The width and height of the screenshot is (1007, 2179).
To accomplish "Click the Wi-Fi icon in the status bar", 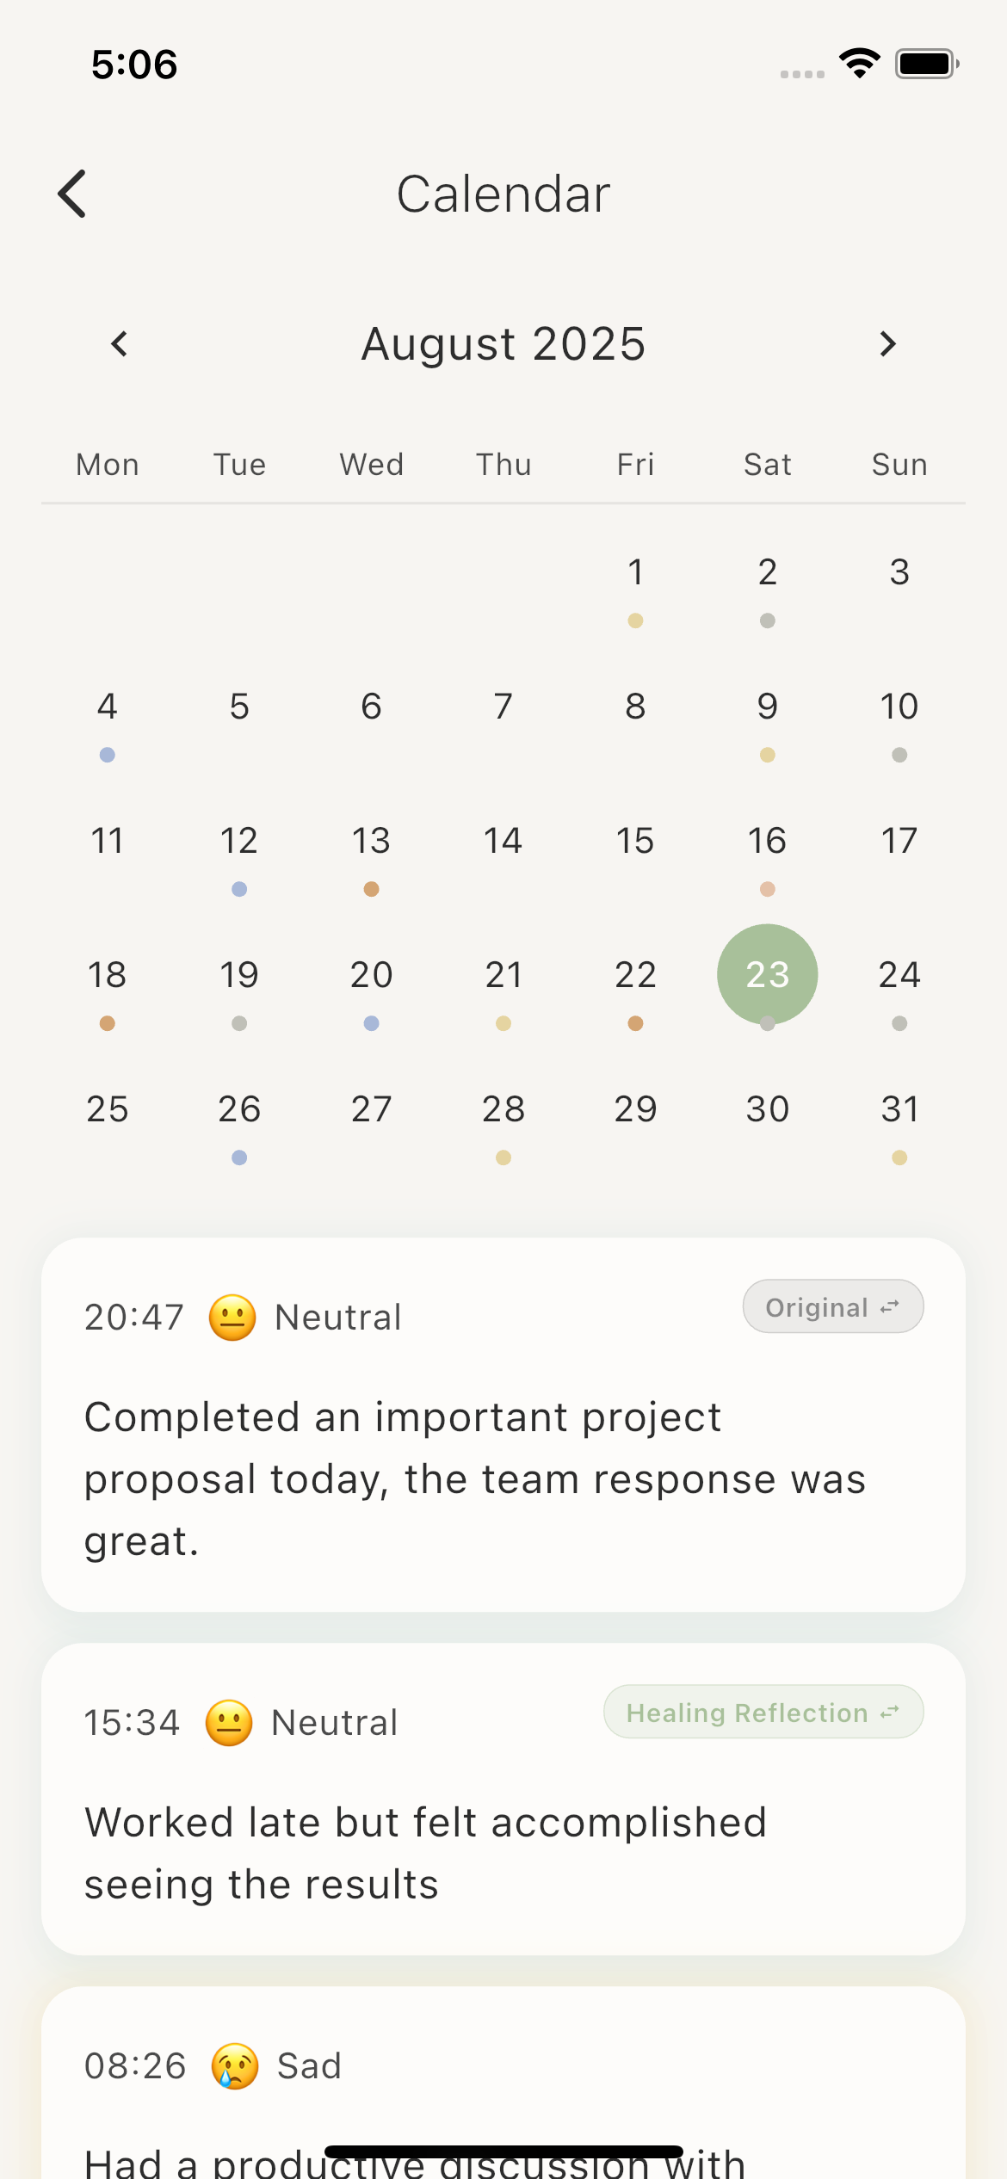I will click(858, 62).
